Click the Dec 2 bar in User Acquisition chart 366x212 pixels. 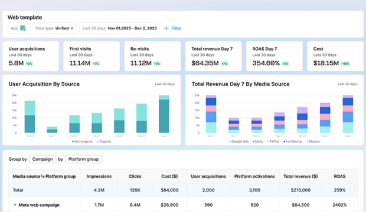point(164,114)
